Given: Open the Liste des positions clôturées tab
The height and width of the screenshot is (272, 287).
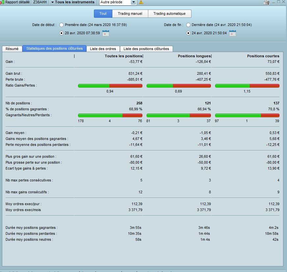Looking at the screenshot, I should click(146, 49).
